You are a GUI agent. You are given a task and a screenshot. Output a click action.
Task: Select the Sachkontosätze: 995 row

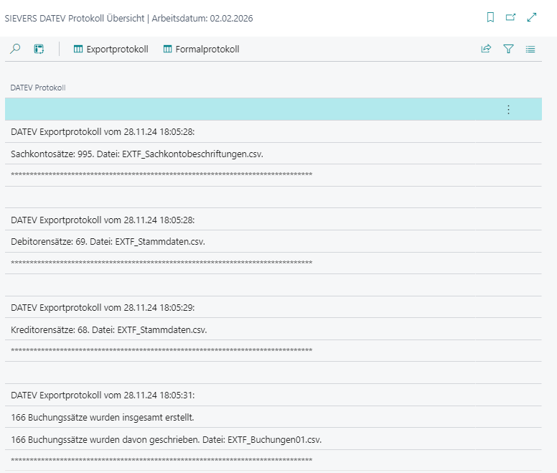[x=141, y=154]
